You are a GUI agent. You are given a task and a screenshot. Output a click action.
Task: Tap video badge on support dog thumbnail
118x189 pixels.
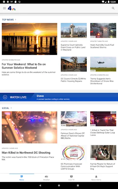click(93, 159)
